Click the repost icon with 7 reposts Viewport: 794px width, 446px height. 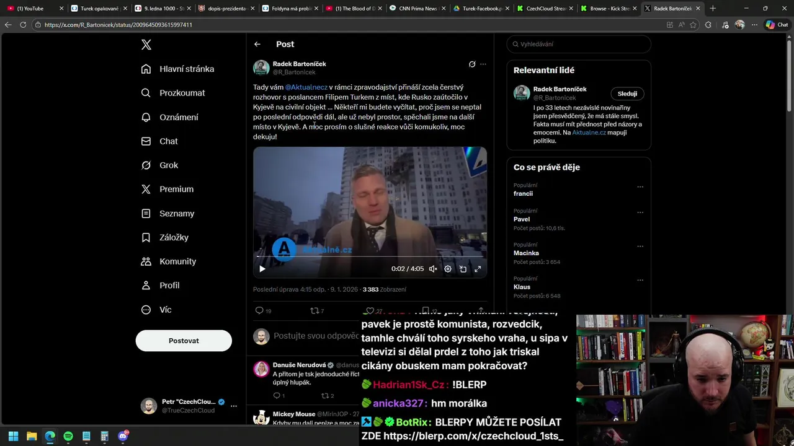click(314, 310)
